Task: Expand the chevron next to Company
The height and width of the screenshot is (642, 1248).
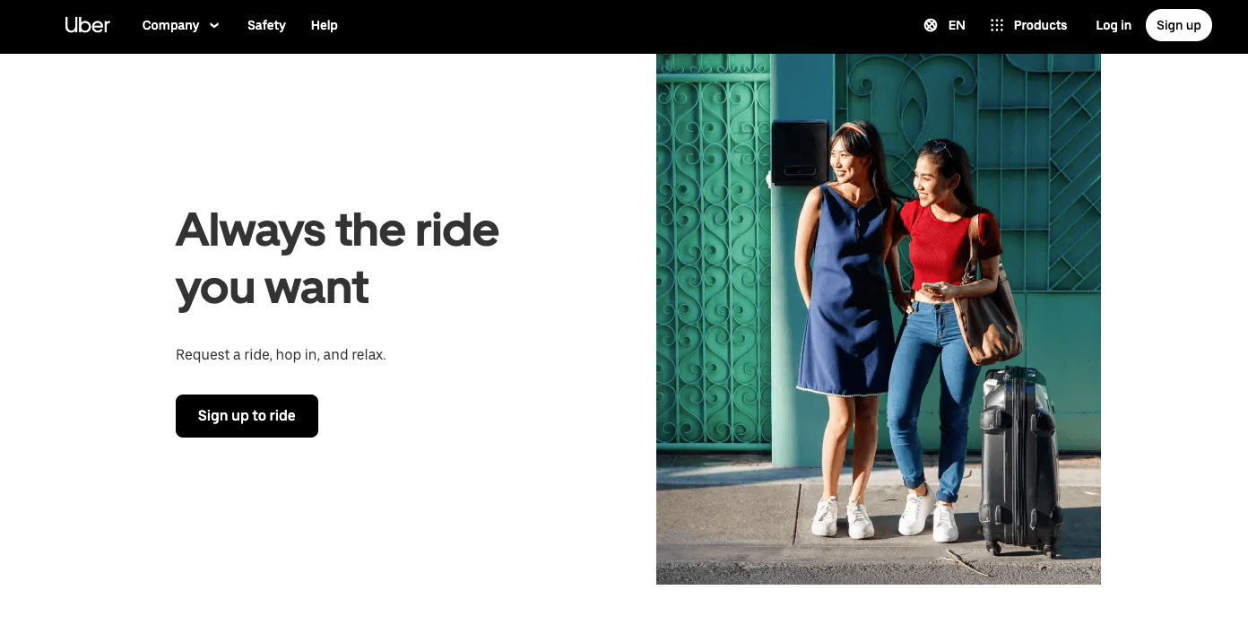Action: click(214, 25)
